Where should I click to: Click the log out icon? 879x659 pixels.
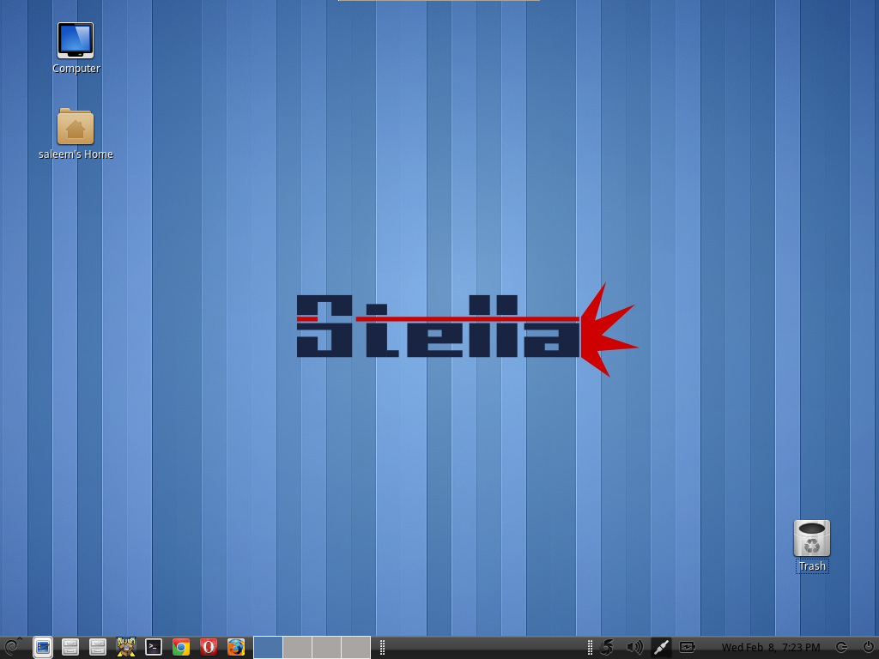[x=841, y=647]
